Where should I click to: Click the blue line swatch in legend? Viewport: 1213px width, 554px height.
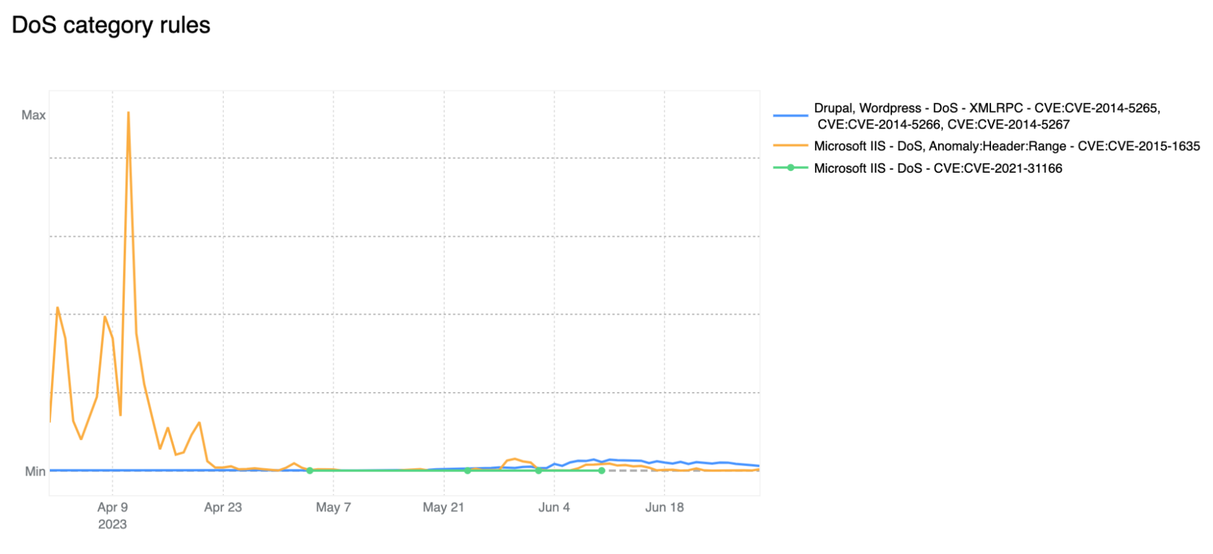[x=790, y=115]
